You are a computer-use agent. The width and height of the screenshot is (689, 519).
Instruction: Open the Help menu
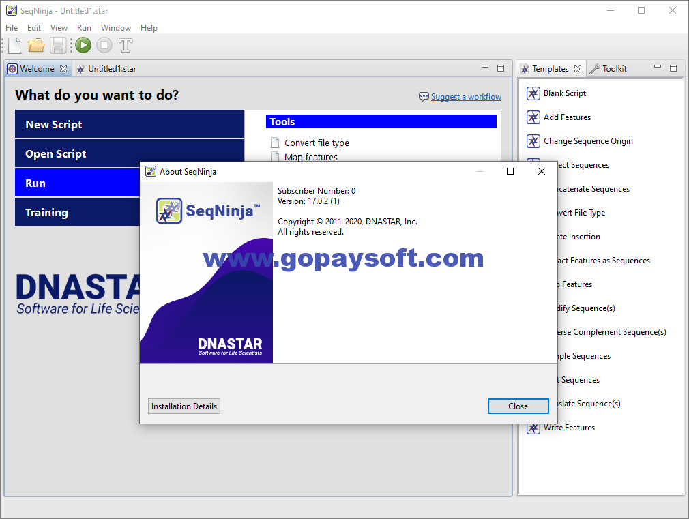[x=149, y=28]
